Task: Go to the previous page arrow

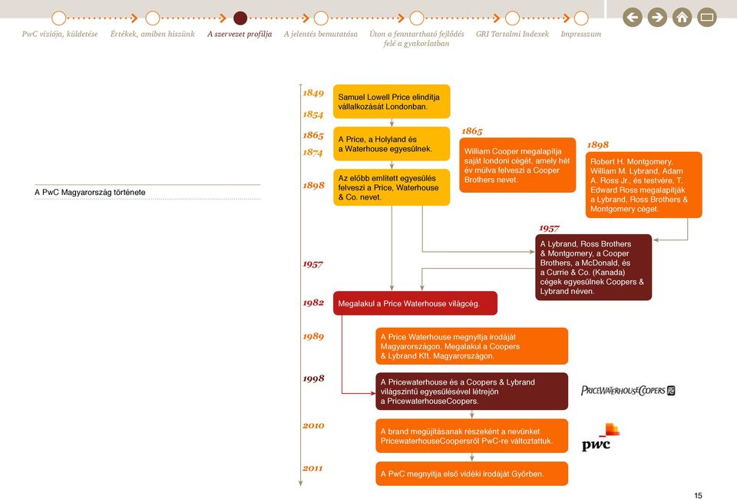Action: click(x=632, y=18)
